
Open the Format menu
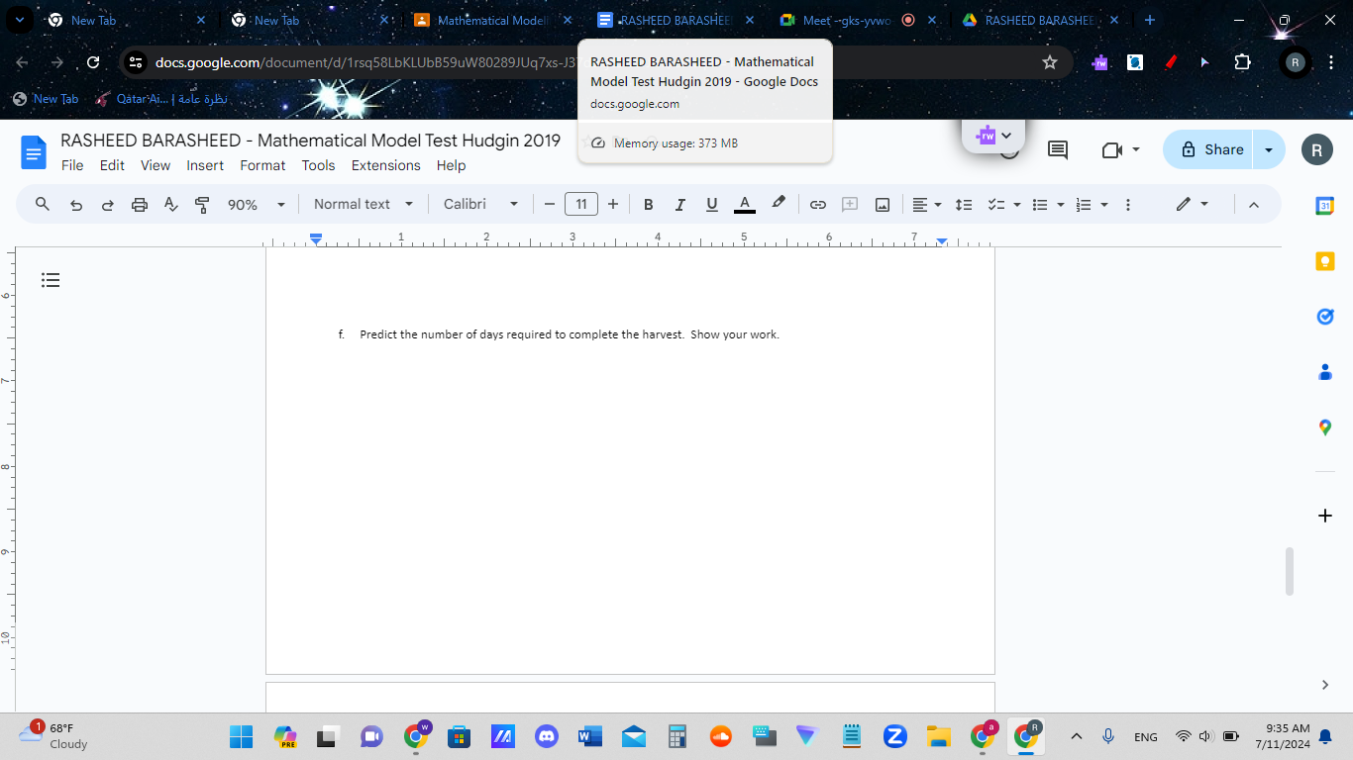point(262,165)
